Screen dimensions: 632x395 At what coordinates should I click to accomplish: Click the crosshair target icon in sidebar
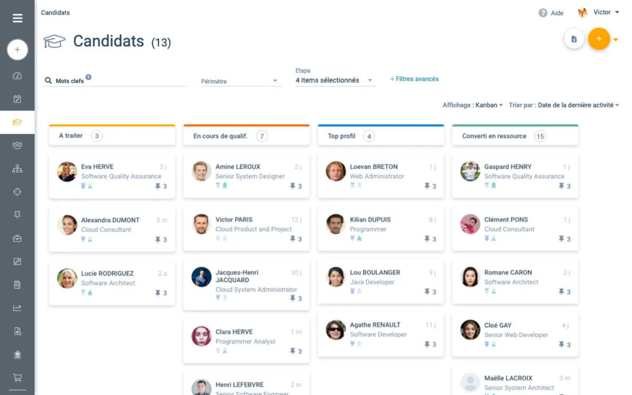point(17,192)
